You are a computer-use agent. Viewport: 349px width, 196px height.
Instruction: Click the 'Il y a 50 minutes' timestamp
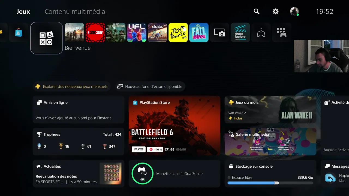pyautogui.click(x=82, y=182)
